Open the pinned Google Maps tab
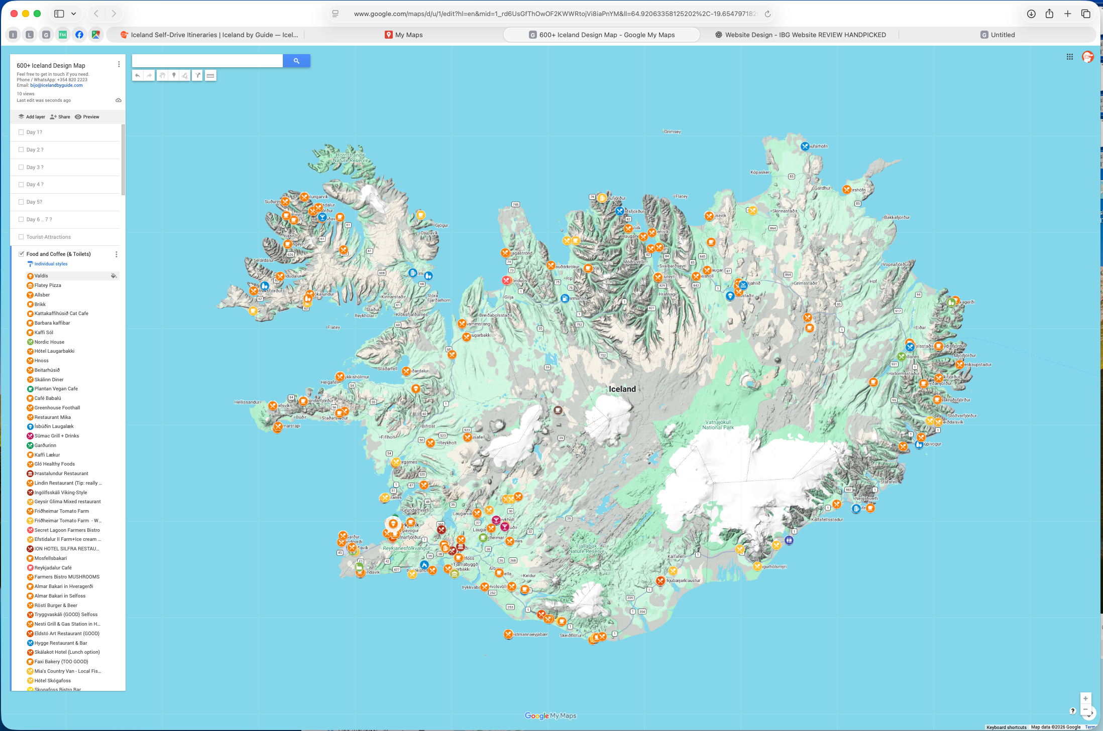 pos(96,35)
